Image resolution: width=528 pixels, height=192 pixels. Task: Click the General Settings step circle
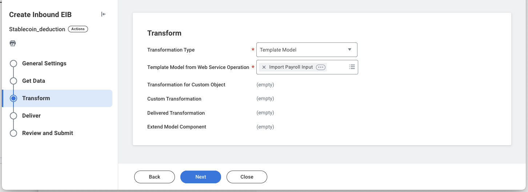point(13,64)
